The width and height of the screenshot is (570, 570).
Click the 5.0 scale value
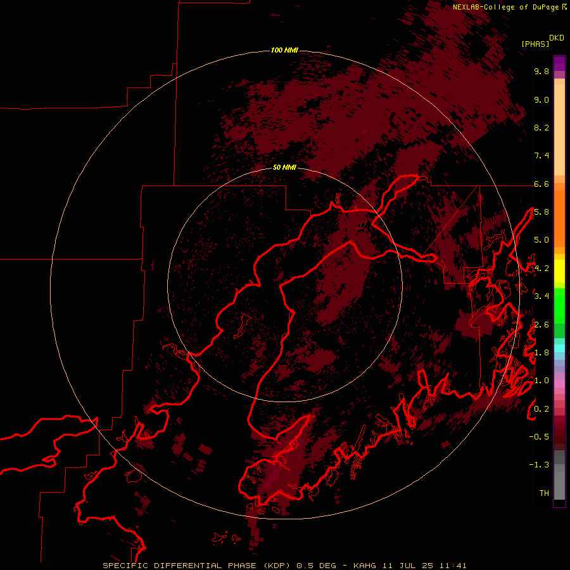(541, 240)
